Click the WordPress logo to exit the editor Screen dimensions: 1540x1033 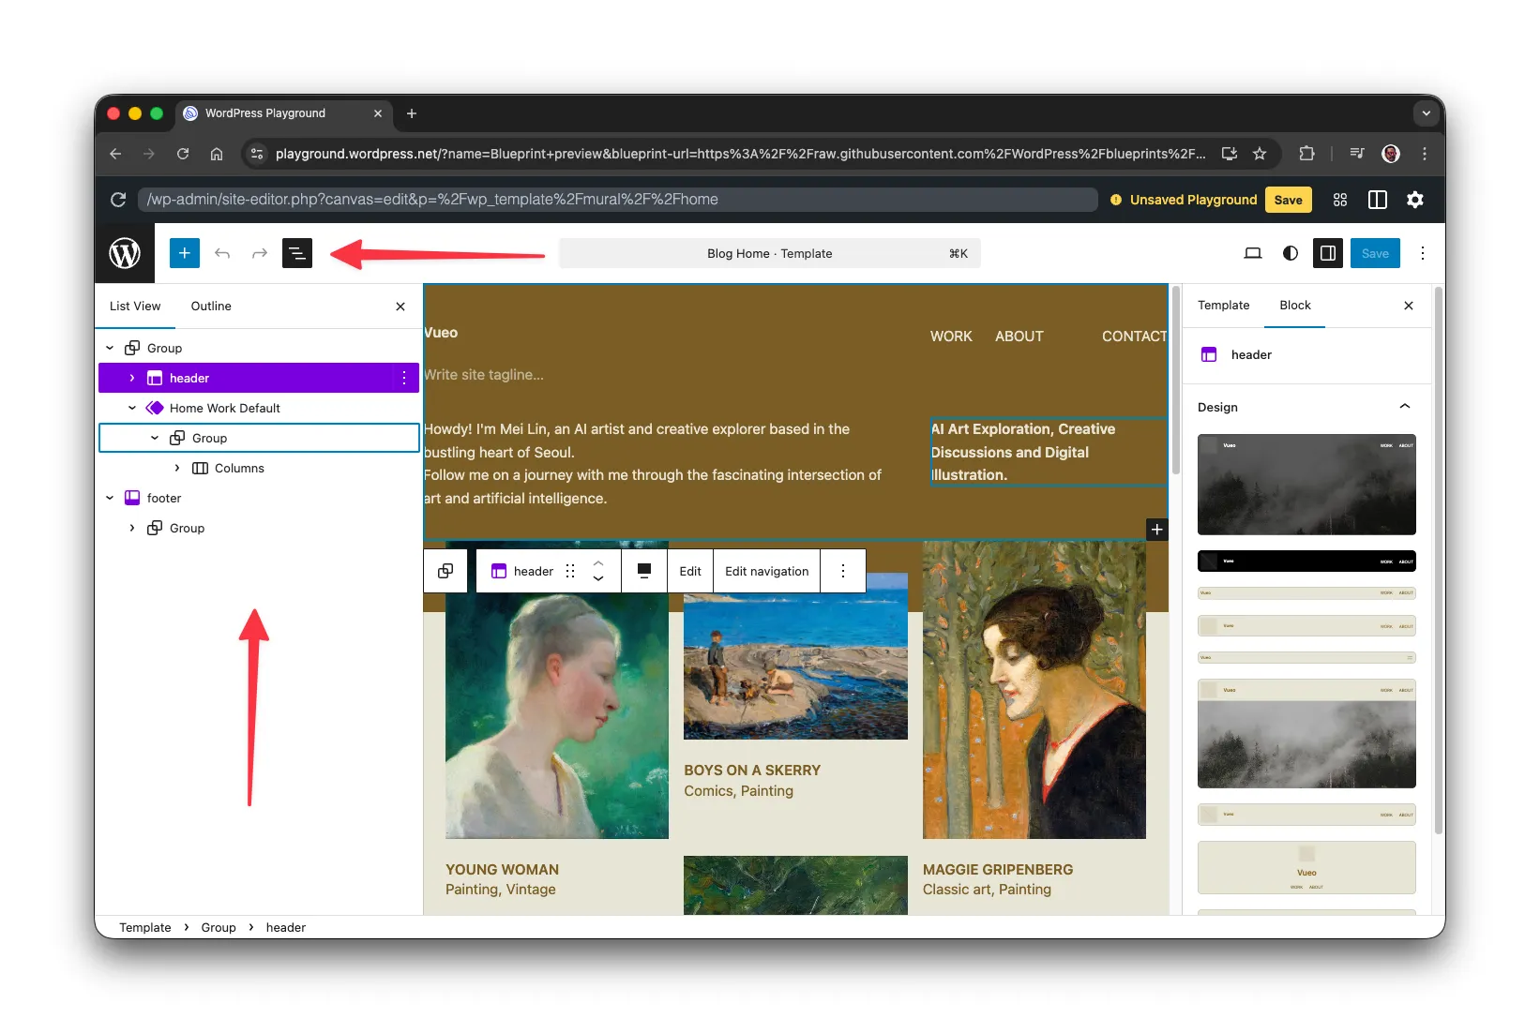click(x=124, y=253)
